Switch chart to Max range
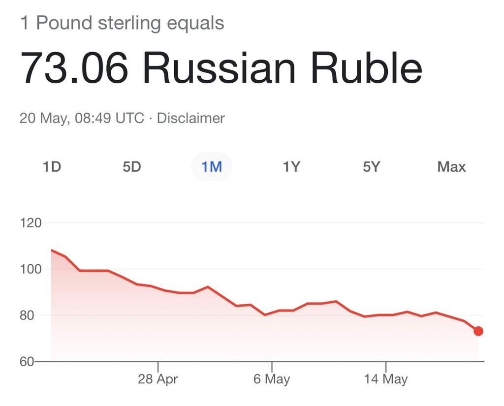 451,166
